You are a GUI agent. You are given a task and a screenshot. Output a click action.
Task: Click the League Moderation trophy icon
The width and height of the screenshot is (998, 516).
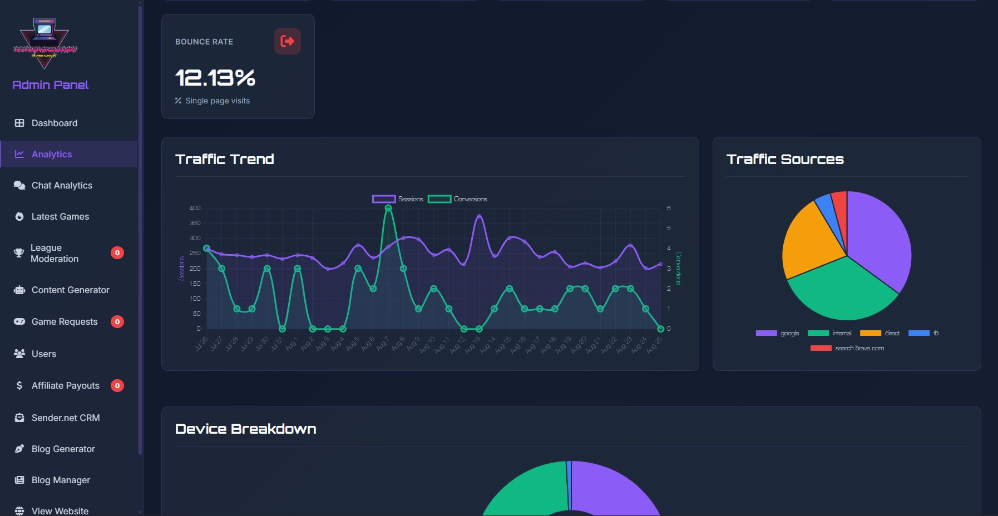tap(19, 253)
